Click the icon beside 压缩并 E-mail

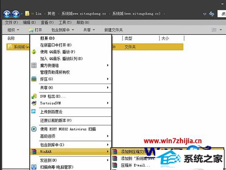point(115,165)
